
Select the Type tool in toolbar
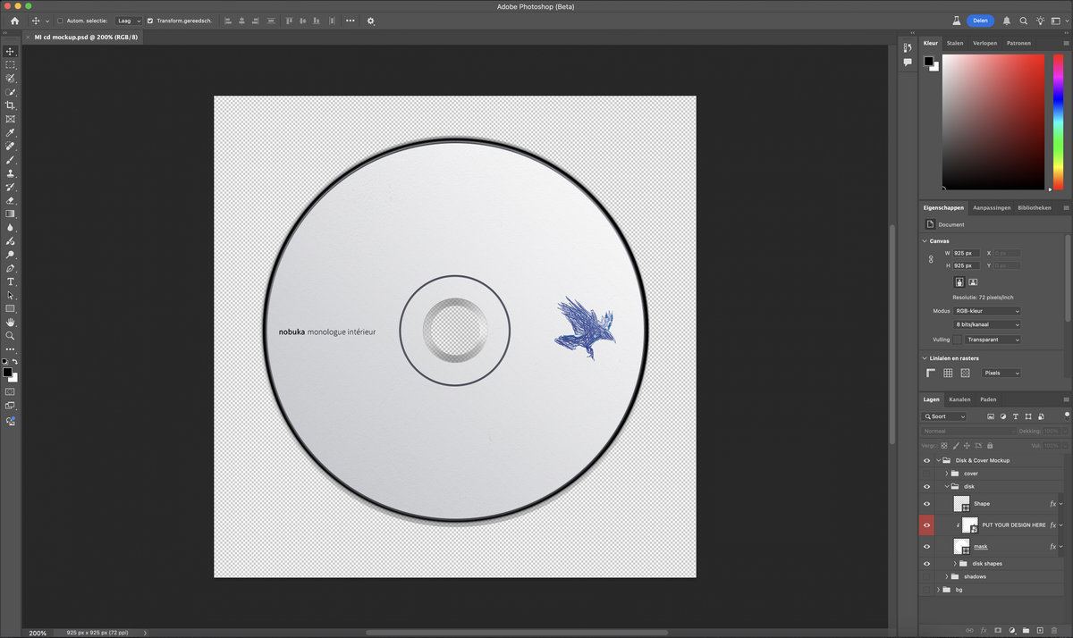tap(11, 281)
